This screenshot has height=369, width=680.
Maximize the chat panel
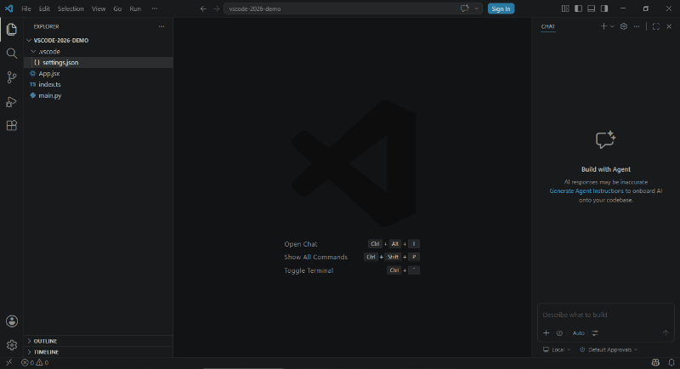tap(656, 26)
